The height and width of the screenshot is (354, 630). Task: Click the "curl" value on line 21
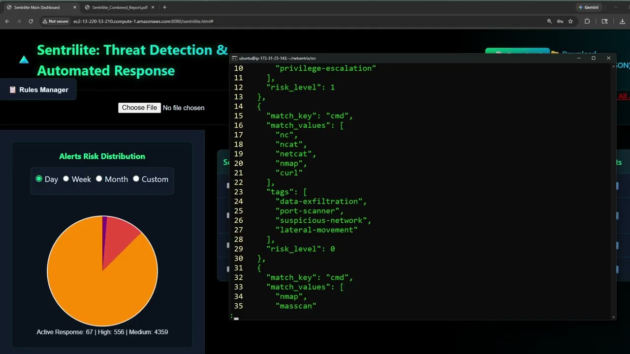[x=289, y=173]
